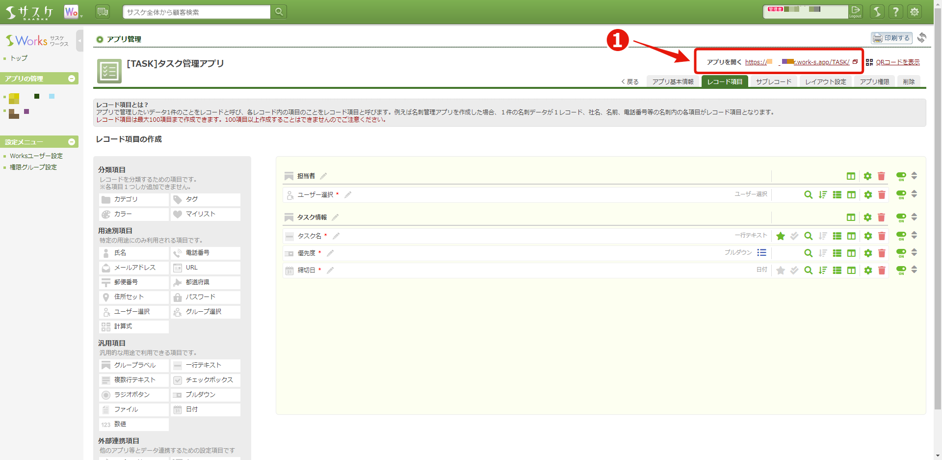Screen dimensions: 942x460
Task: Delete the 優先度 field with trash icon
Action: (x=882, y=253)
